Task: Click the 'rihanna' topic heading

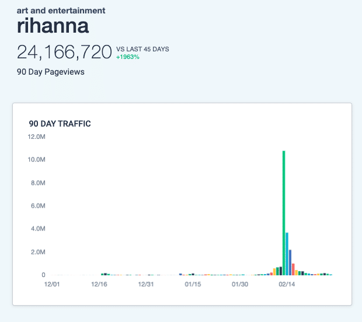Action: [x=53, y=26]
